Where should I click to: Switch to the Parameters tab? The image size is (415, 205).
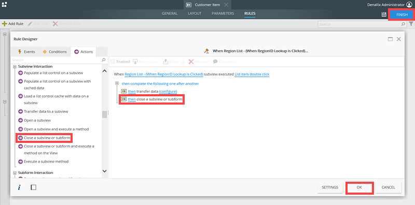[223, 13]
